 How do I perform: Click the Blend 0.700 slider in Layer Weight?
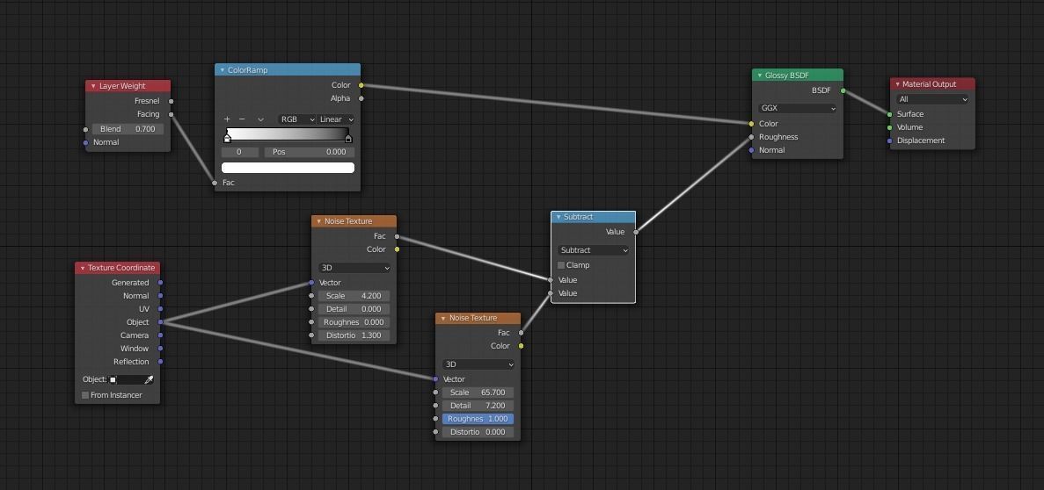128,129
